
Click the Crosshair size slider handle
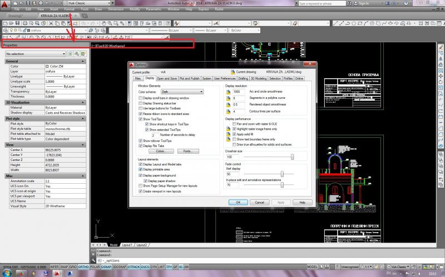pos(293,157)
